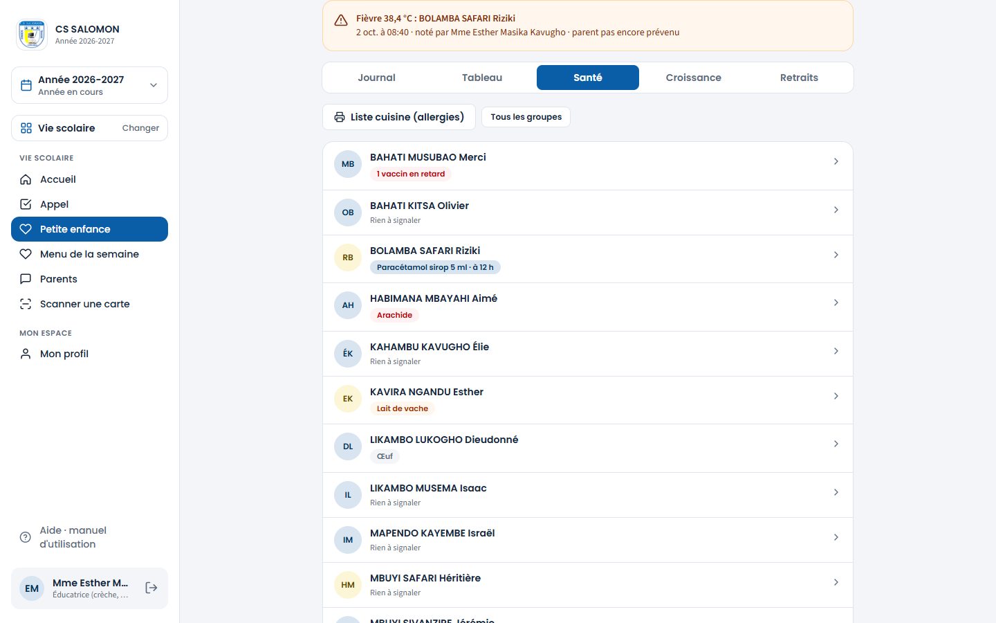Switch to the Tableau tab
Viewport: 996px width, 623px height.
pyautogui.click(x=482, y=78)
